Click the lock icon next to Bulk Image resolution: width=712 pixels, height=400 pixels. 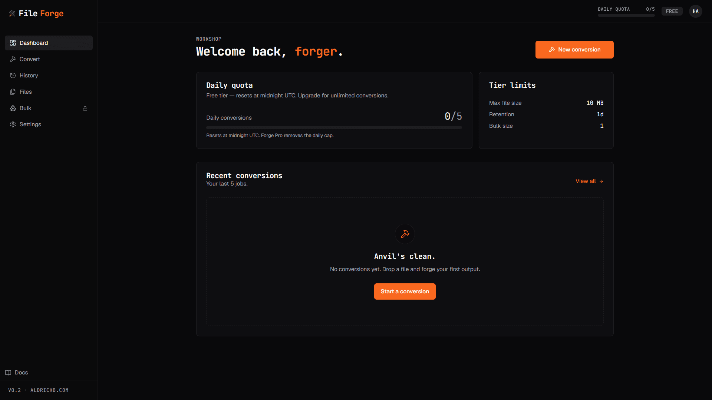85,109
